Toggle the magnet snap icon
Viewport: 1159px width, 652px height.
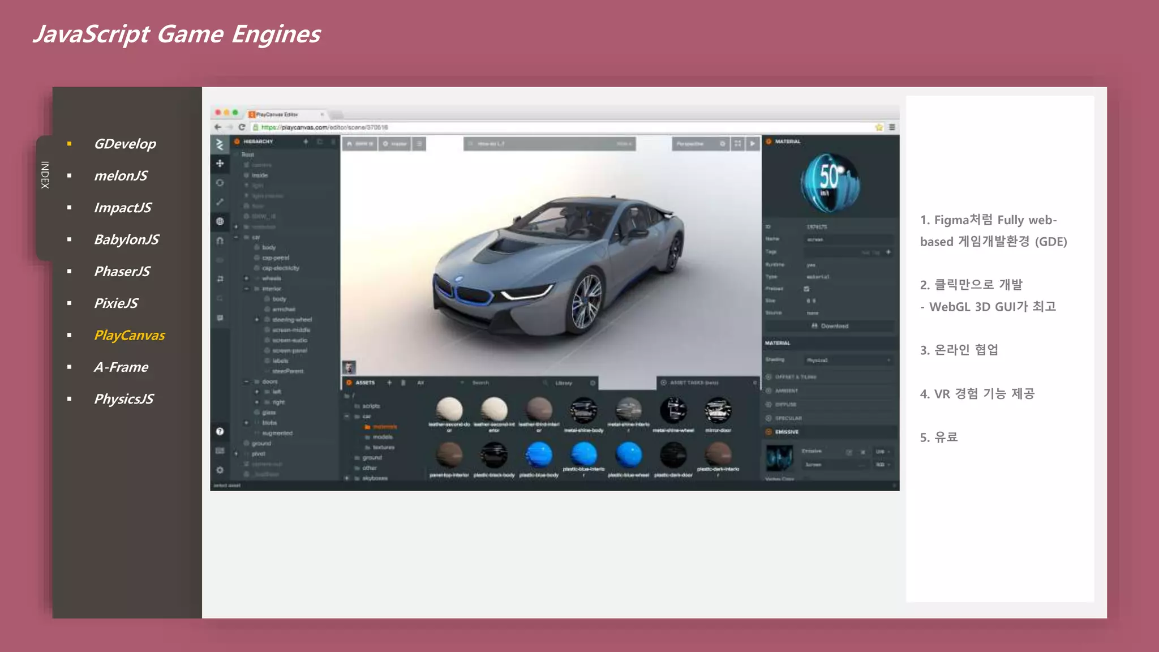220,241
